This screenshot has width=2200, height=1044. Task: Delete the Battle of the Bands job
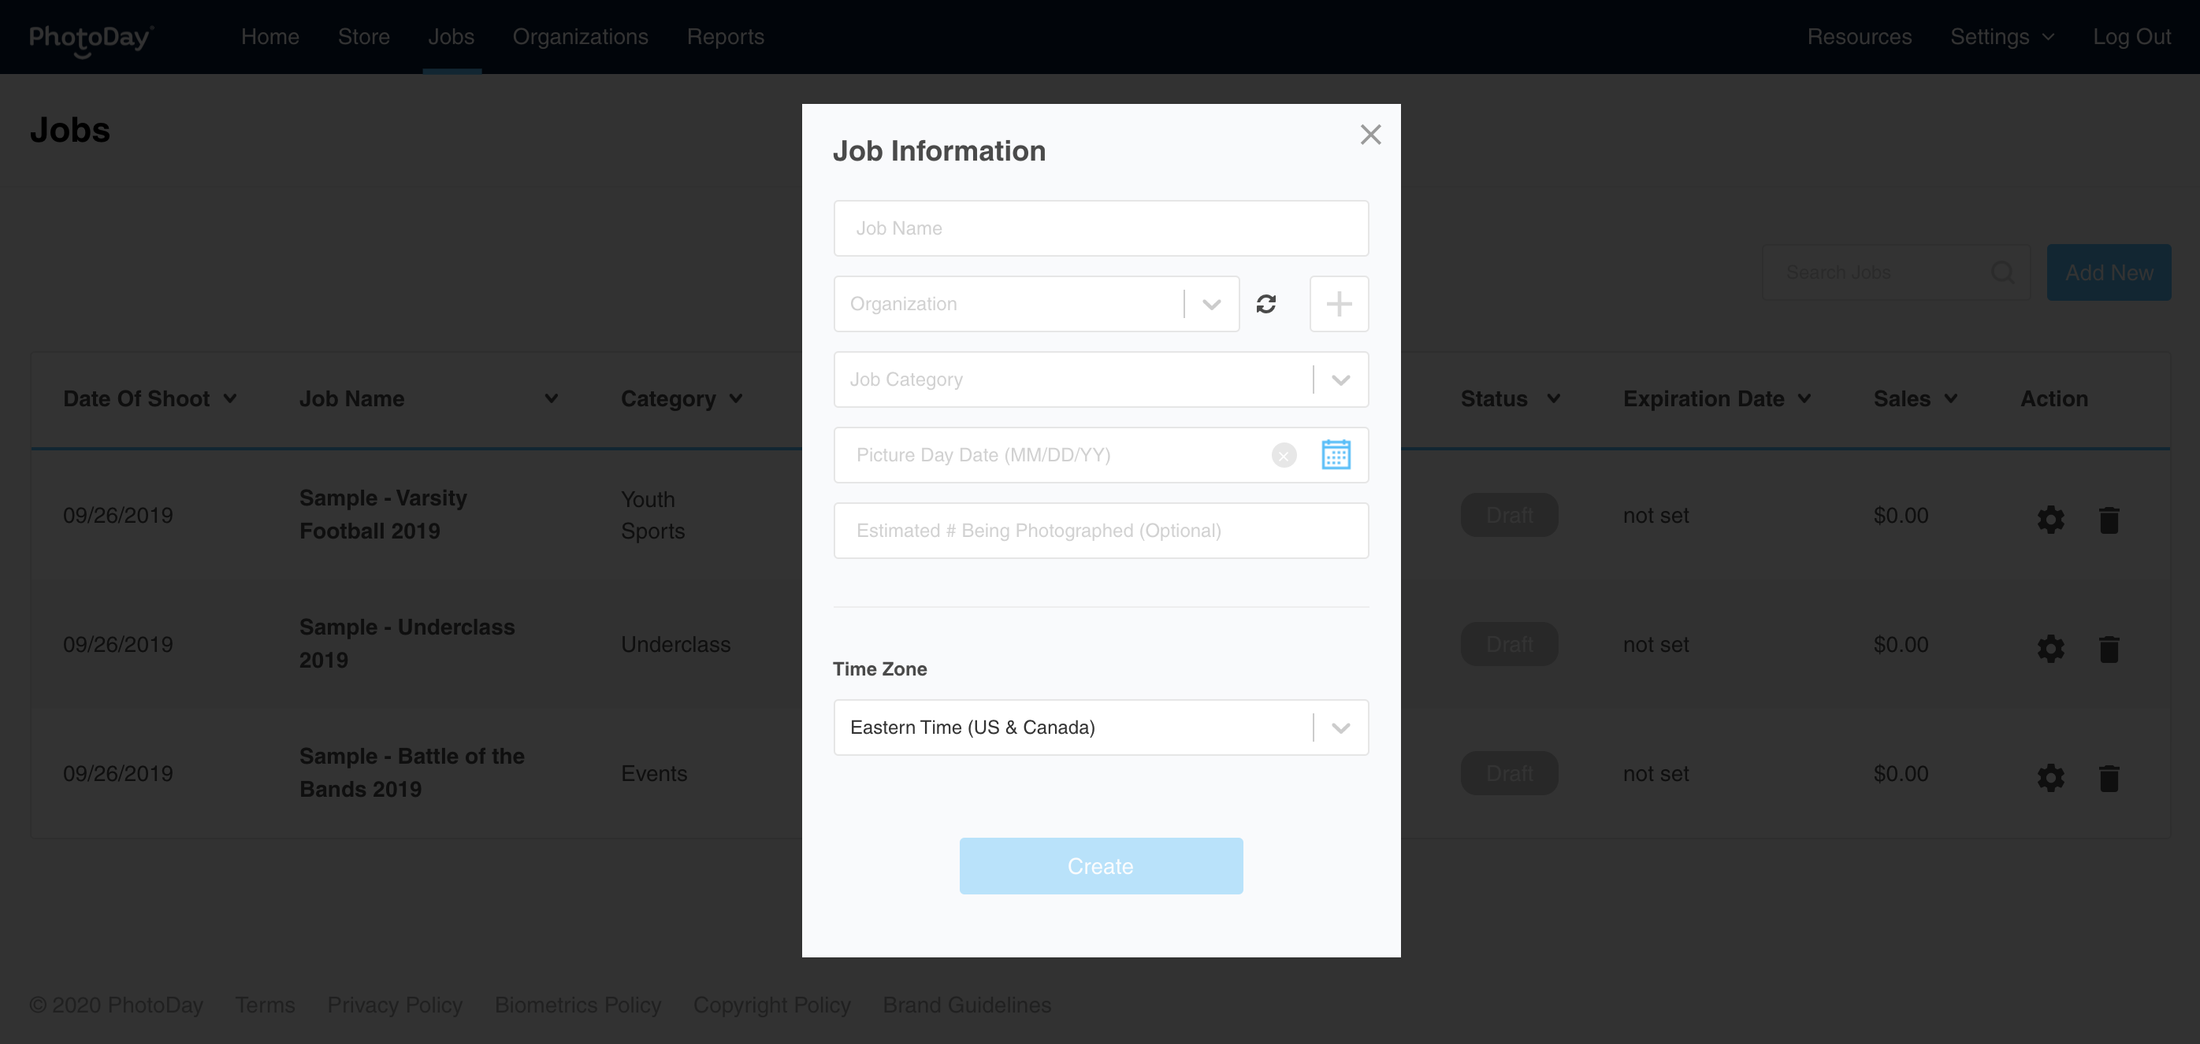click(x=2109, y=777)
